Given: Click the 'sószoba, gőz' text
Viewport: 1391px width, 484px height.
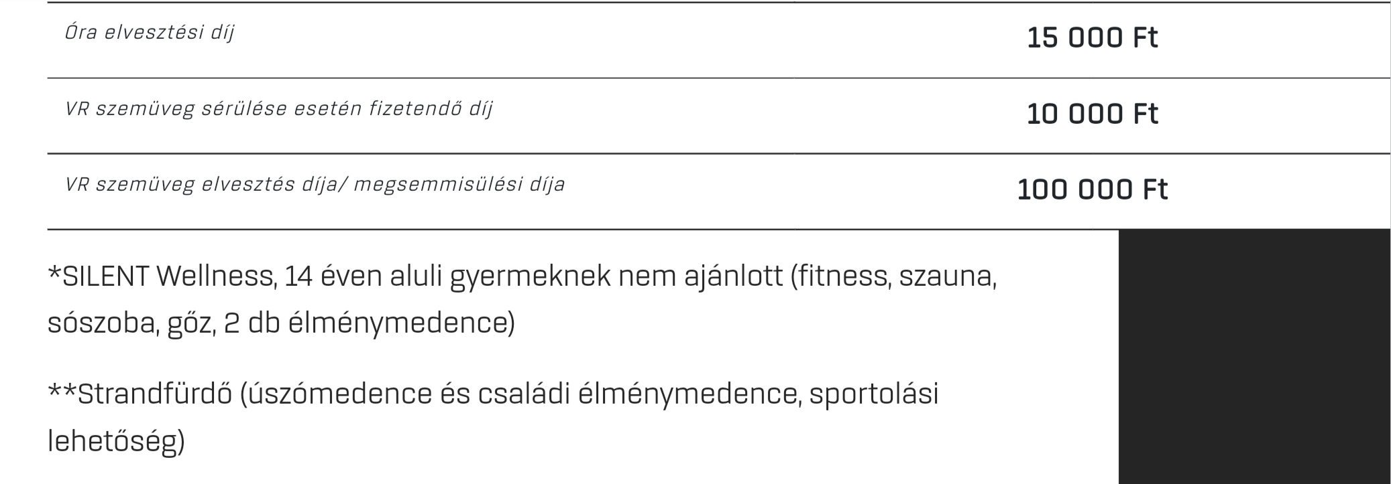Looking at the screenshot, I should (x=131, y=324).
